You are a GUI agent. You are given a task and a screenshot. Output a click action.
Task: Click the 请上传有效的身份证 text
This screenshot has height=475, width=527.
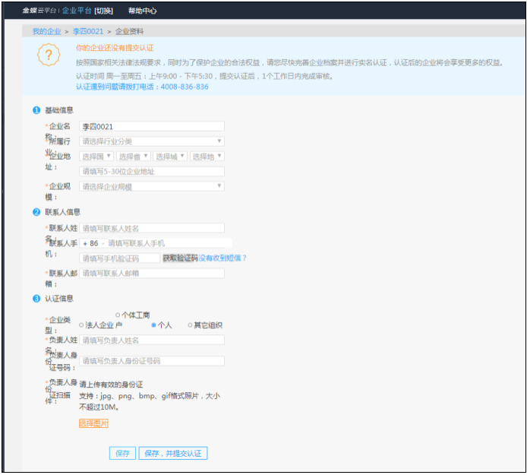(111, 385)
